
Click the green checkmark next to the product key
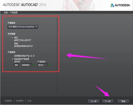click(x=49, y=65)
